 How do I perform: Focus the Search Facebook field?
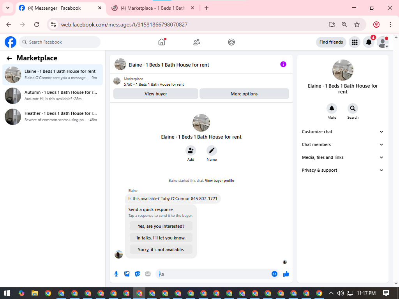[60, 42]
